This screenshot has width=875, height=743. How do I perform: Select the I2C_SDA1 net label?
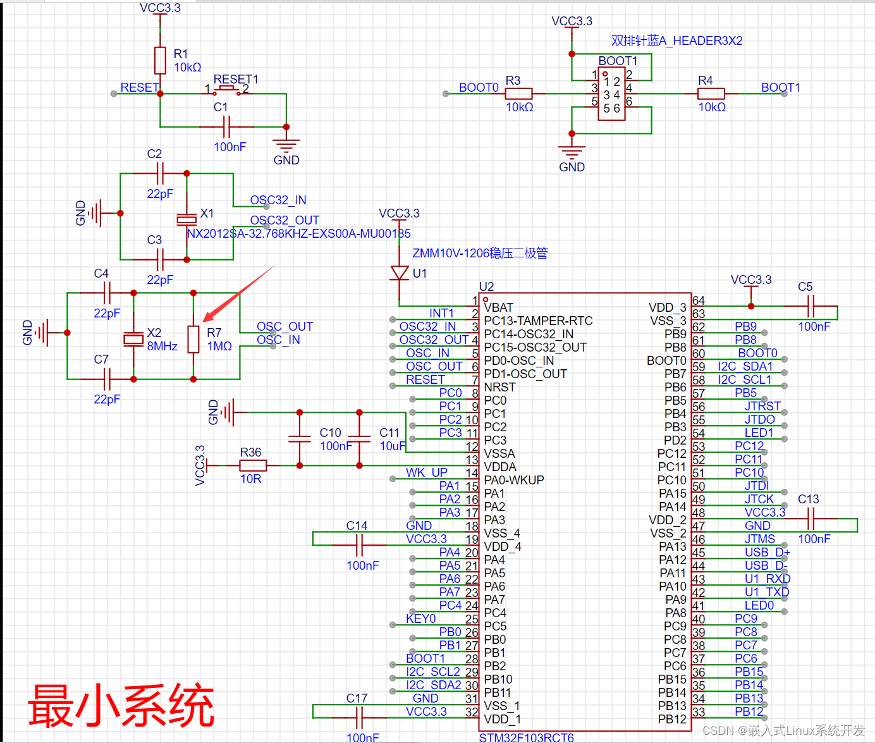[745, 366]
